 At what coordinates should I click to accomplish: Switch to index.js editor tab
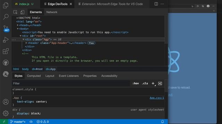tap(24, 4)
